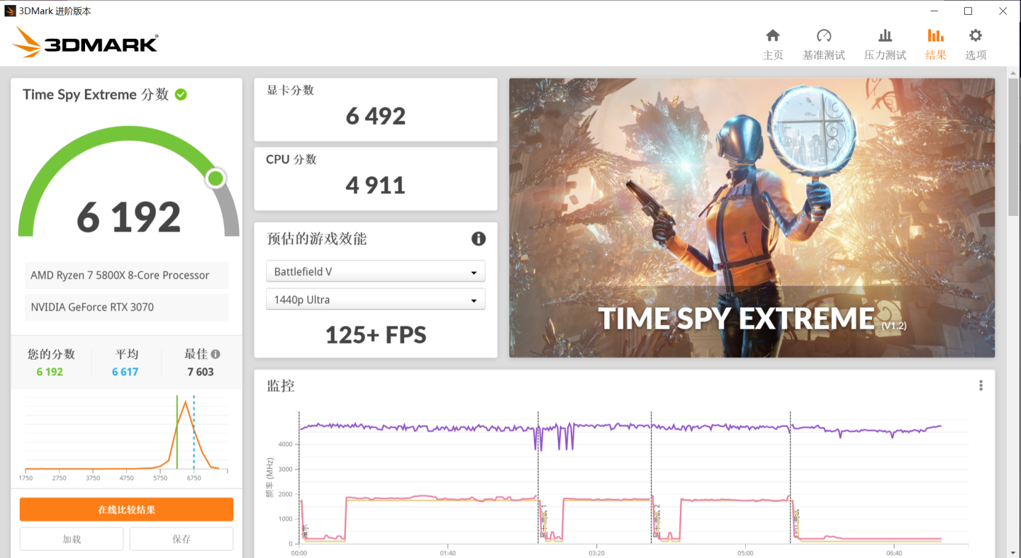This screenshot has height=558, width=1021.
Task: Click the stress test bar chart icon
Action: (x=885, y=35)
